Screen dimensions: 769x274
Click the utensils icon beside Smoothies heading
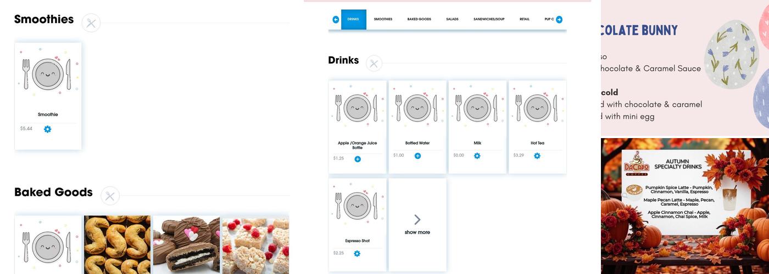[91, 23]
